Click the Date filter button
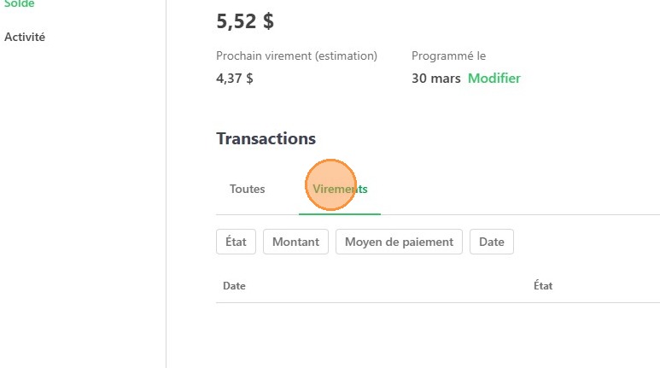The width and height of the screenshot is (660, 368). [492, 242]
